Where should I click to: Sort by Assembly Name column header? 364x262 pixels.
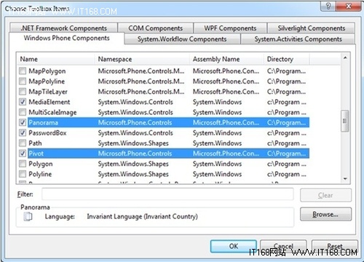[x=226, y=59]
